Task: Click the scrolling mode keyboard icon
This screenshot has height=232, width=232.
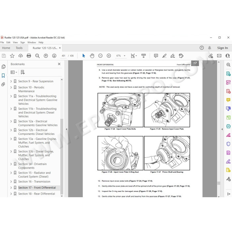Action: pos(144,56)
